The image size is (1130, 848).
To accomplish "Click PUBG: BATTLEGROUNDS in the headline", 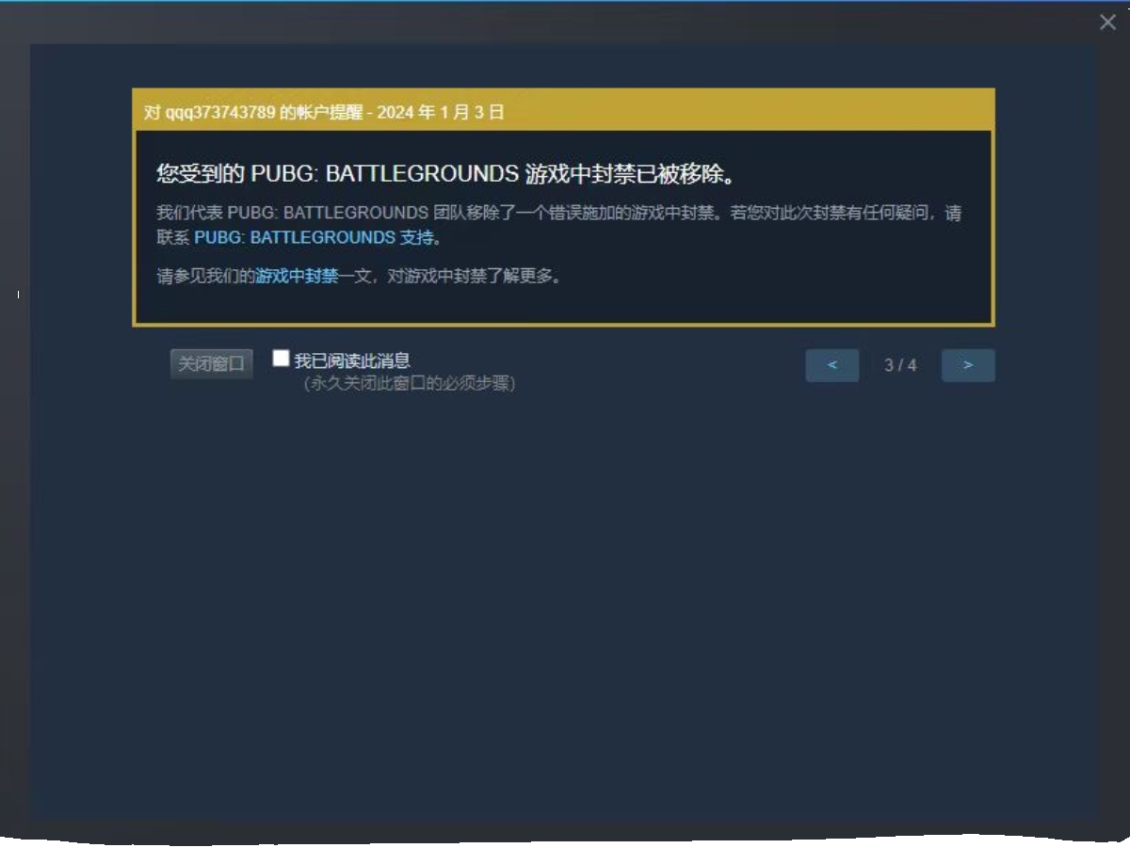I will [384, 174].
